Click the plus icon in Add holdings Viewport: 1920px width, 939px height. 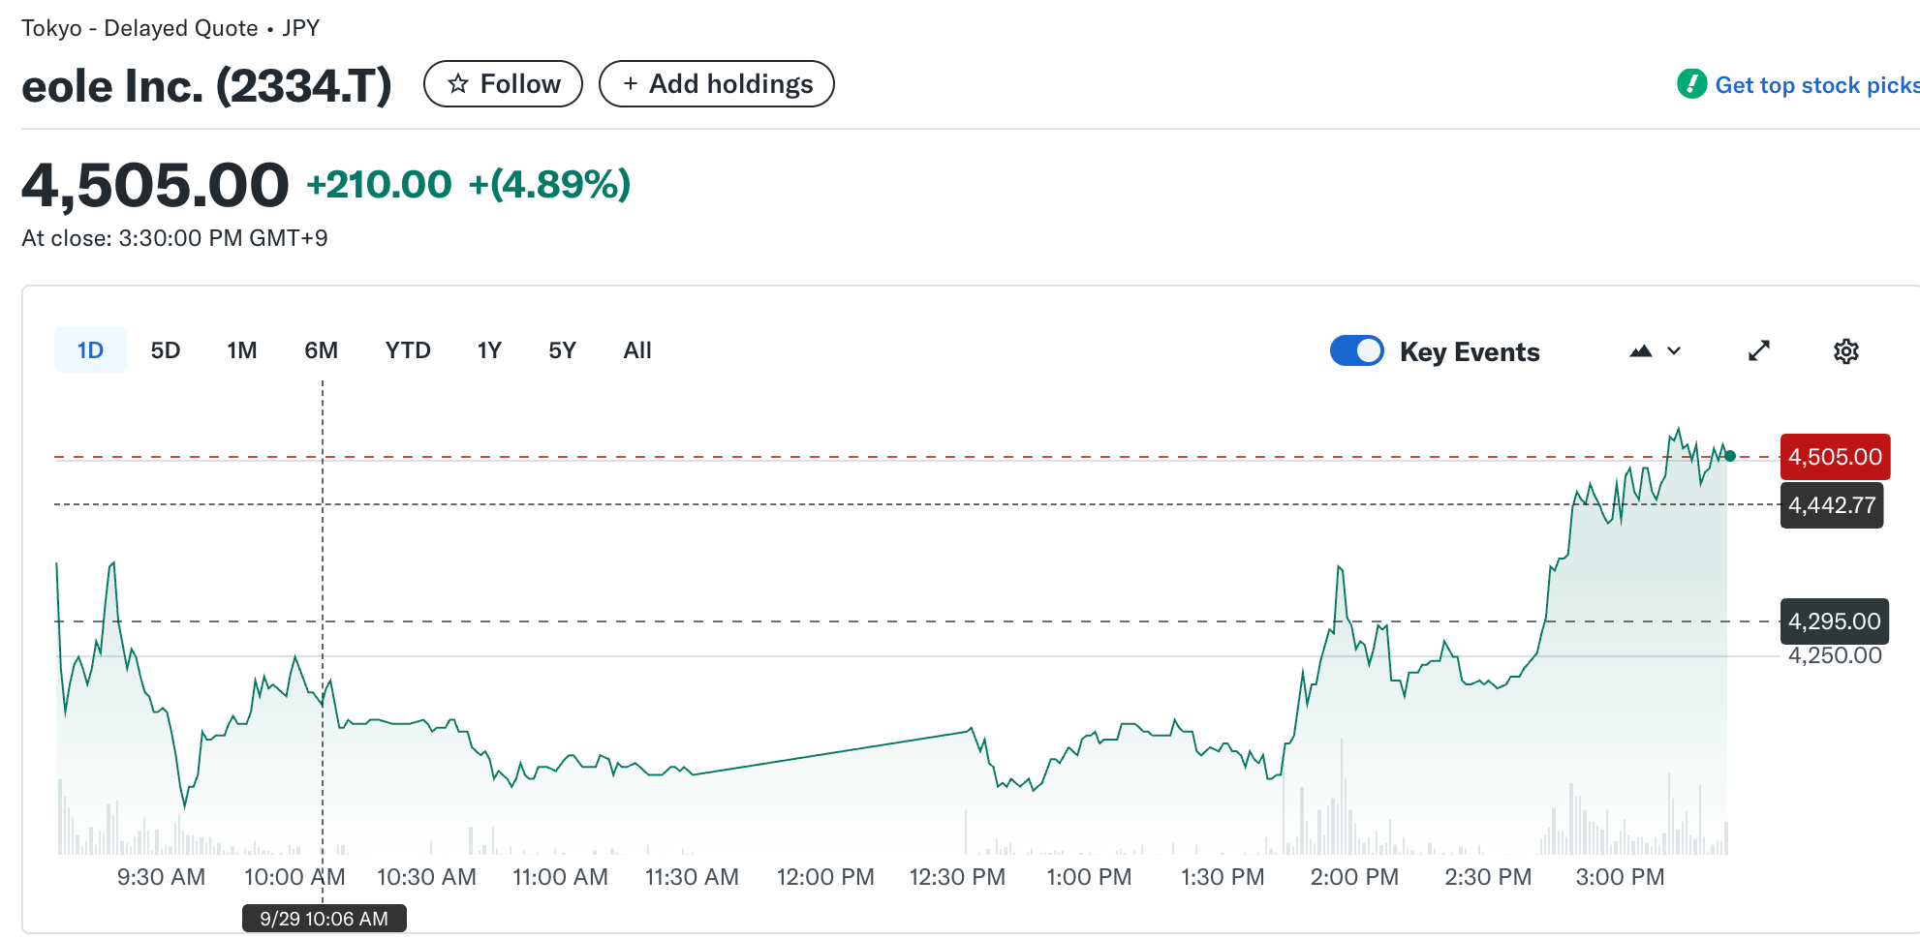(630, 84)
